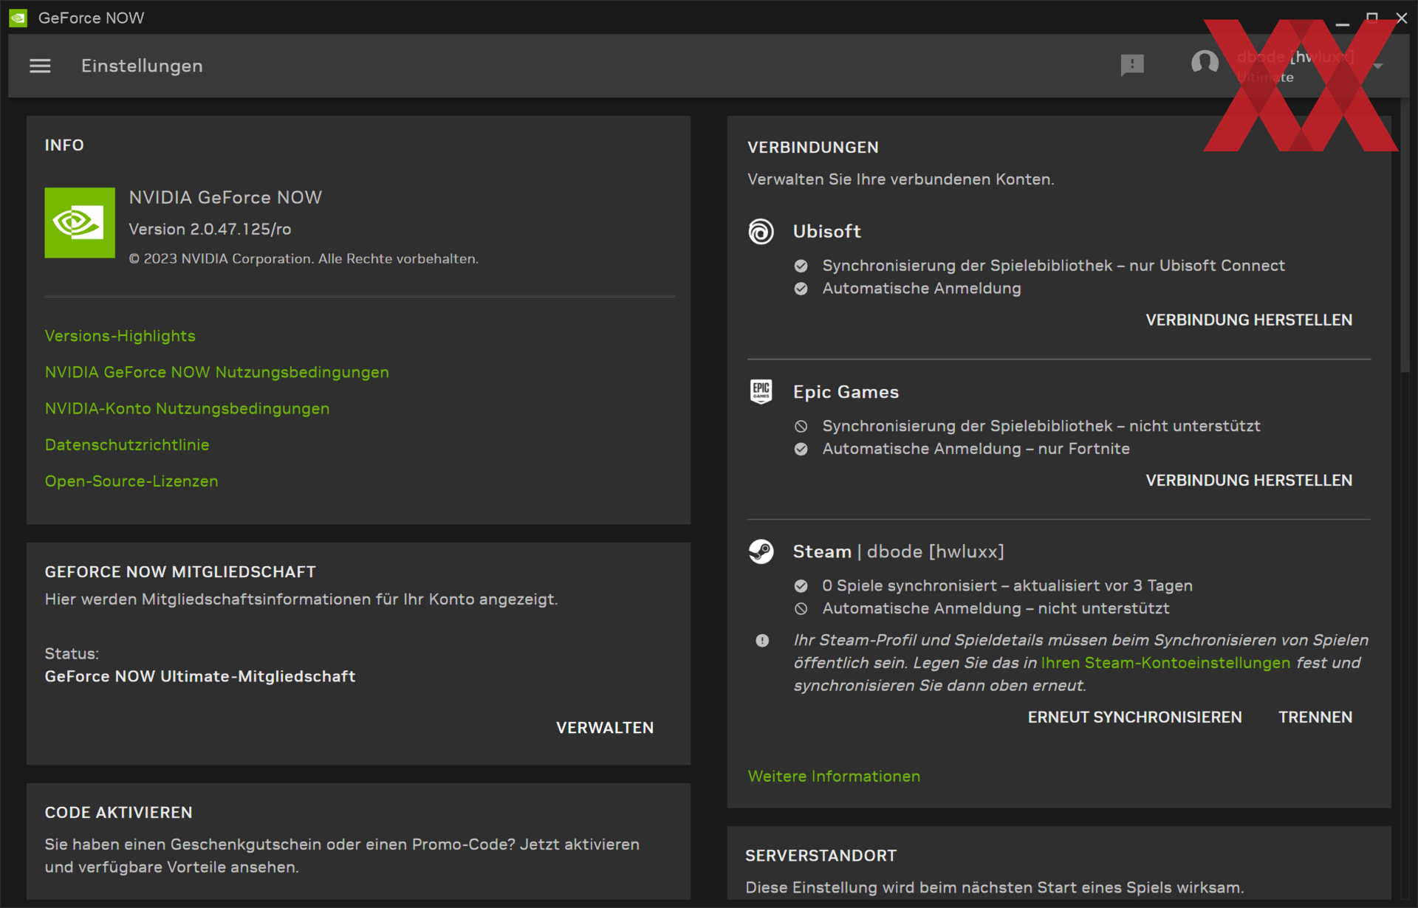
Task: Click unsupported icon beside Steam Automatische Anmeldung
Action: coord(801,609)
